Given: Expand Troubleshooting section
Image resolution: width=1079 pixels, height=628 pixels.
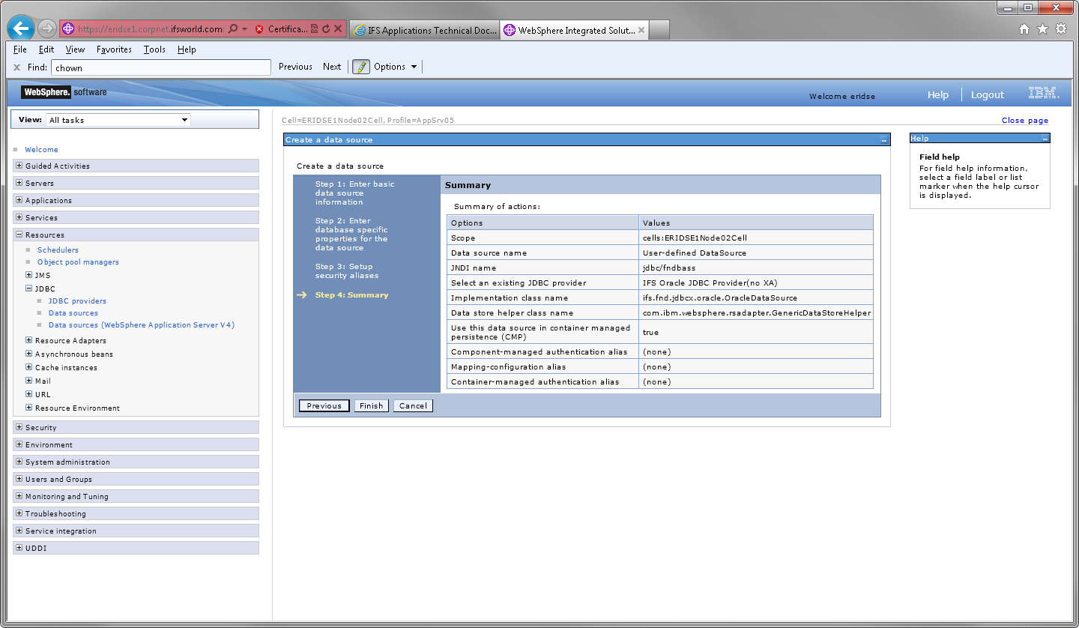Looking at the screenshot, I should 19,513.
